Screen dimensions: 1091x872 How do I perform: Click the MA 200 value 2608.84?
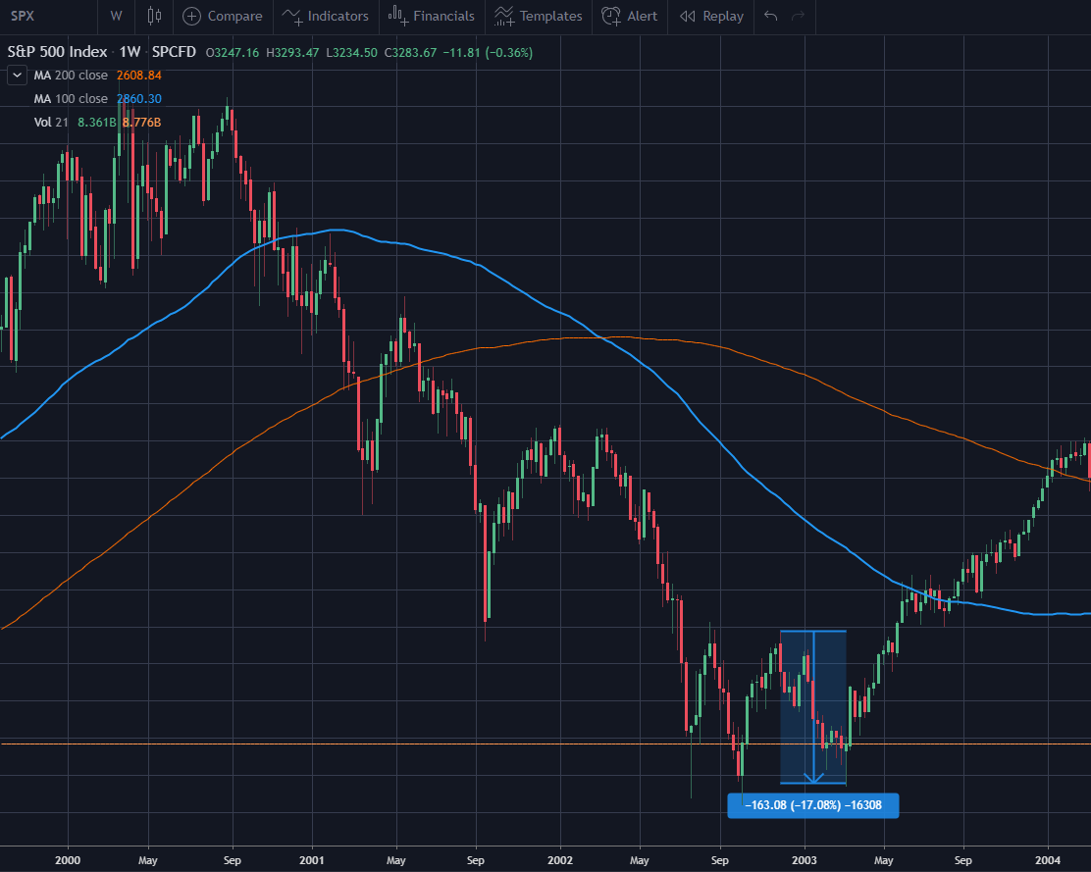139,76
